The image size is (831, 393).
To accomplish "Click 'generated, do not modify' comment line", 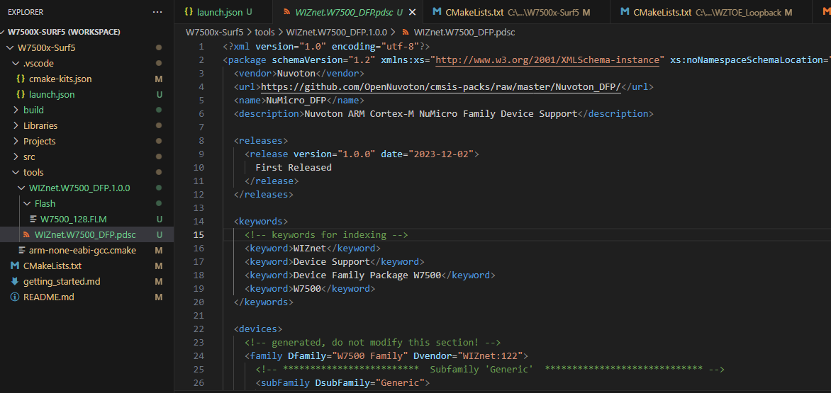I will [x=372, y=343].
